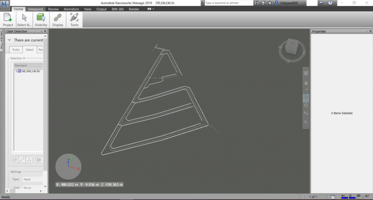This screenshot has width=373, height=200.
Task: Close the Properties panel
Action: 370,31
